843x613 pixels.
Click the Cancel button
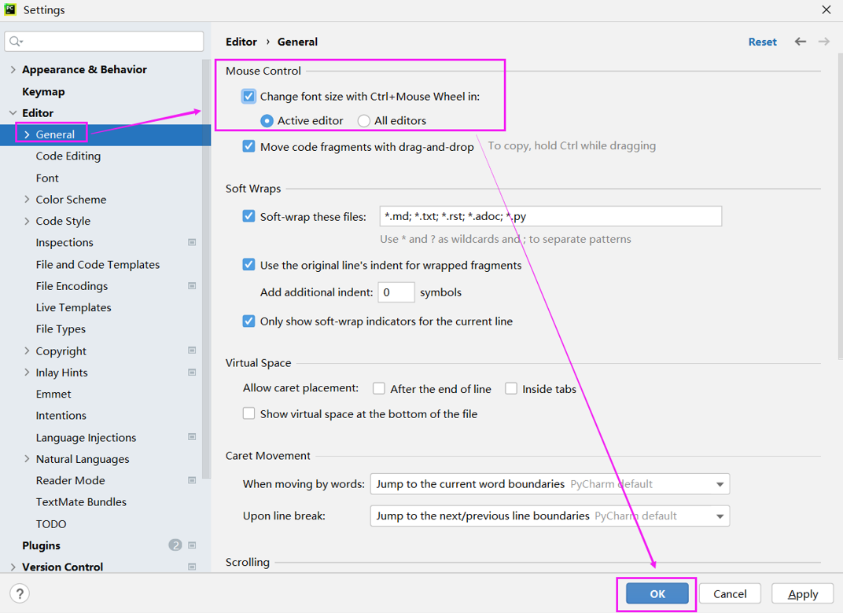(729, 594)
